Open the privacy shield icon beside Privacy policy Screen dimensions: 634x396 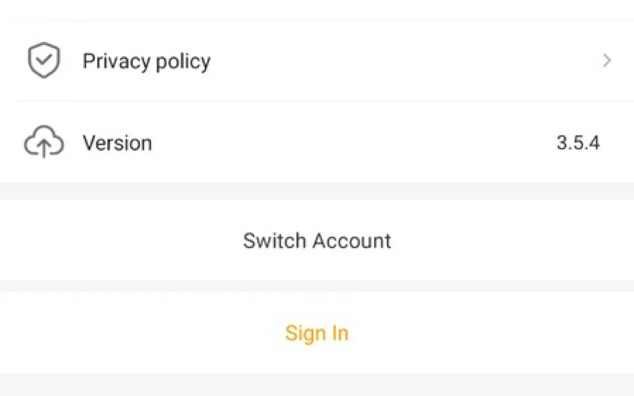coord(44,60)
